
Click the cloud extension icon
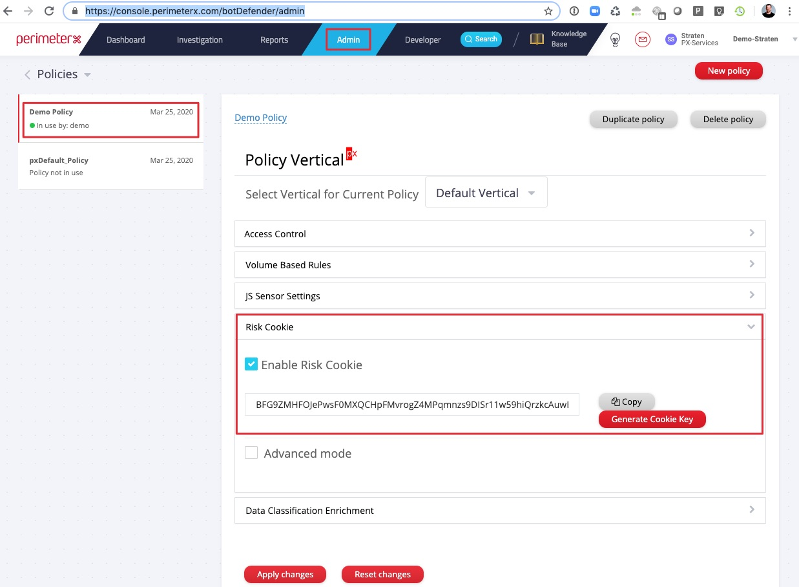point(637,11)
